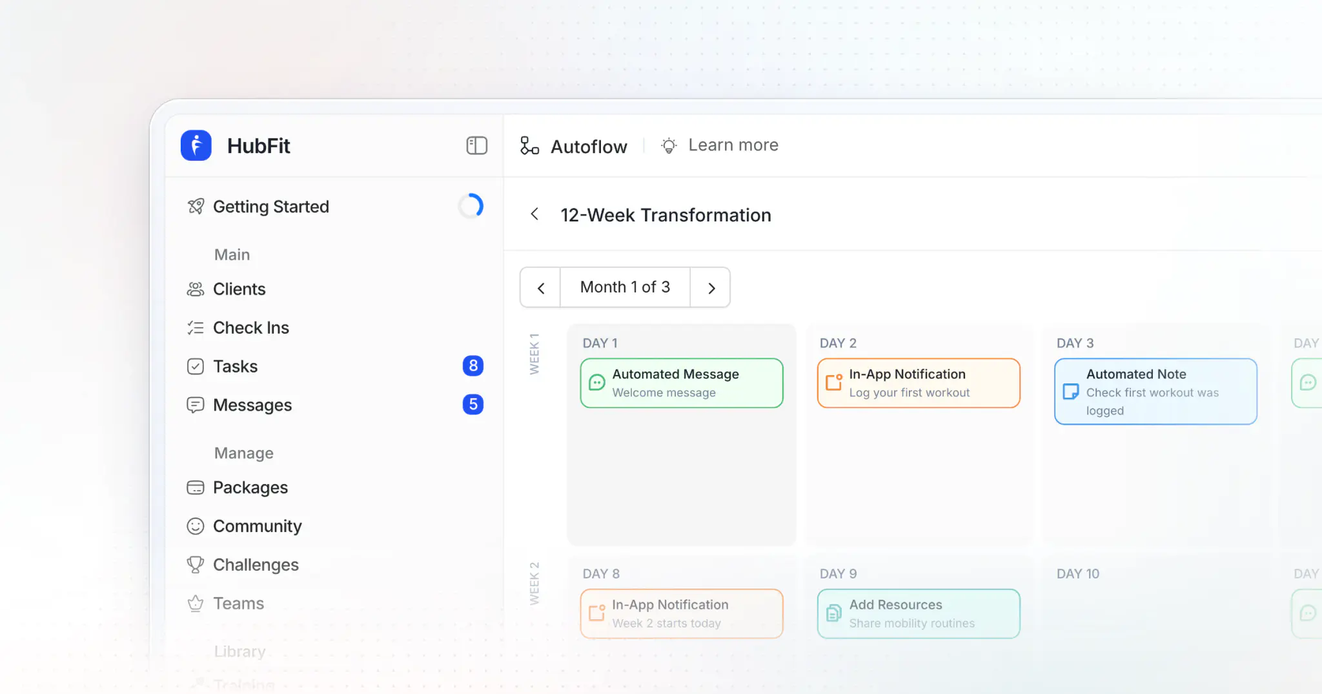This screenshot has height=694, width=1322.
Task: Open the Welcome message Automated Message card
Action: 682,383
